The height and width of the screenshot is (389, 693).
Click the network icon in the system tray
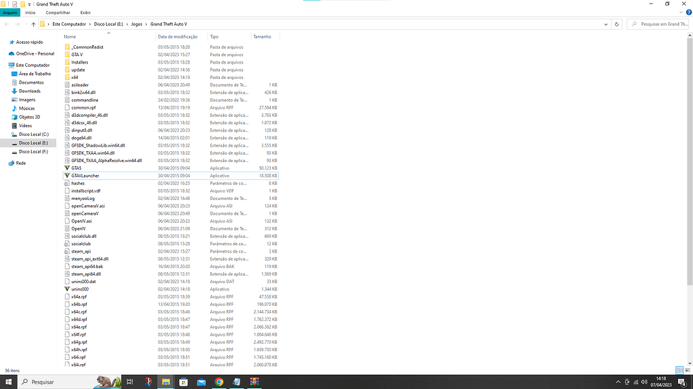pos(636,382)
